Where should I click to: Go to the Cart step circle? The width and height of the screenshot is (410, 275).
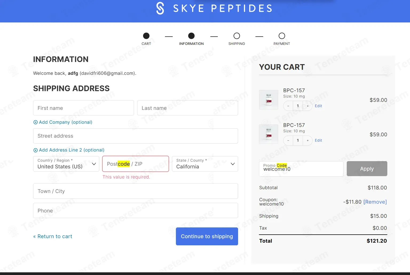tap(146, 36)
